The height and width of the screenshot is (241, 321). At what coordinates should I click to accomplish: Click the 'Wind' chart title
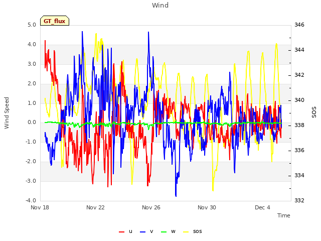[160, 5]
